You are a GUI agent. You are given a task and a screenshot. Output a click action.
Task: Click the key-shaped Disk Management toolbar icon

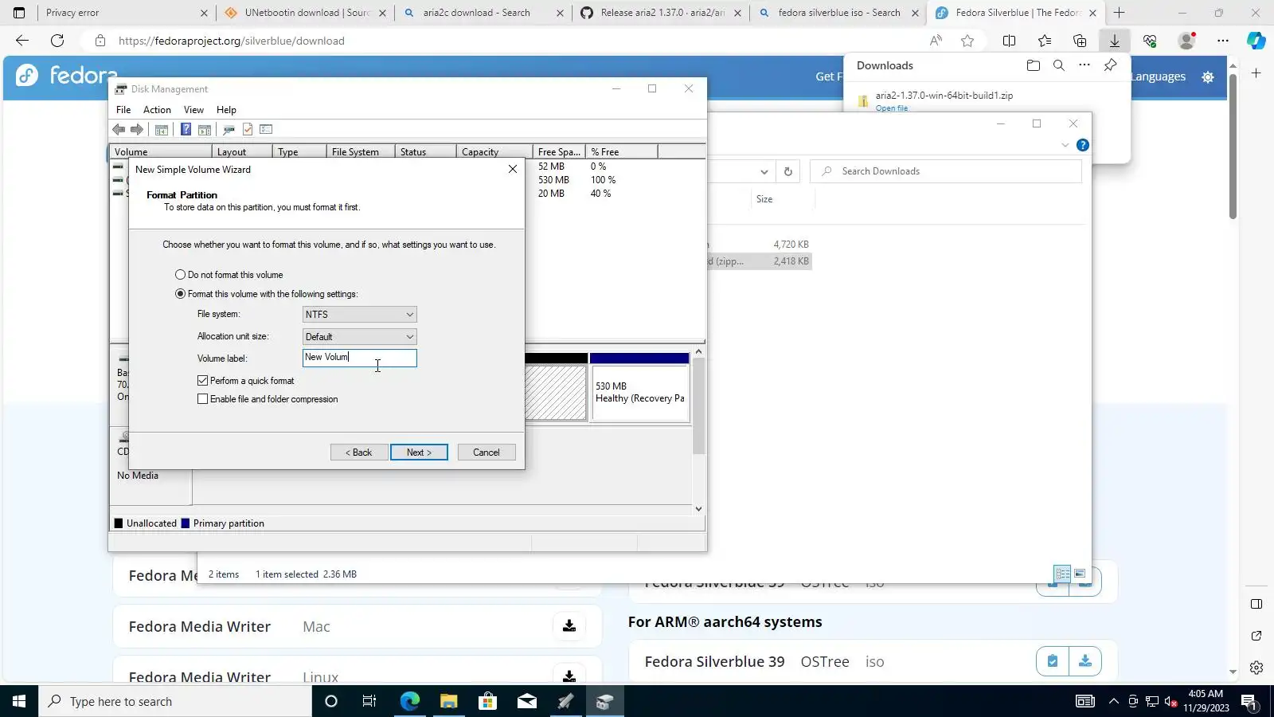229,129
